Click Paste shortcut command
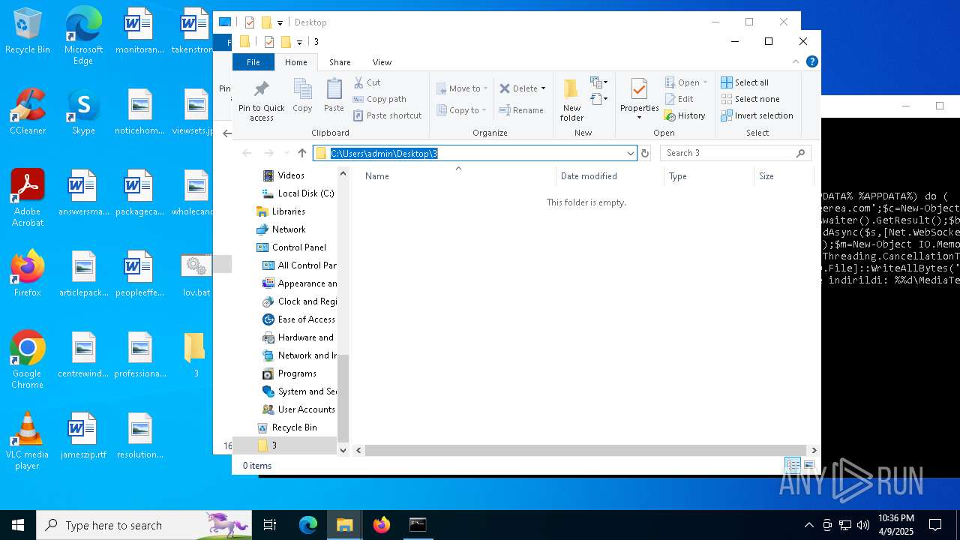 (x=388, y=115)
